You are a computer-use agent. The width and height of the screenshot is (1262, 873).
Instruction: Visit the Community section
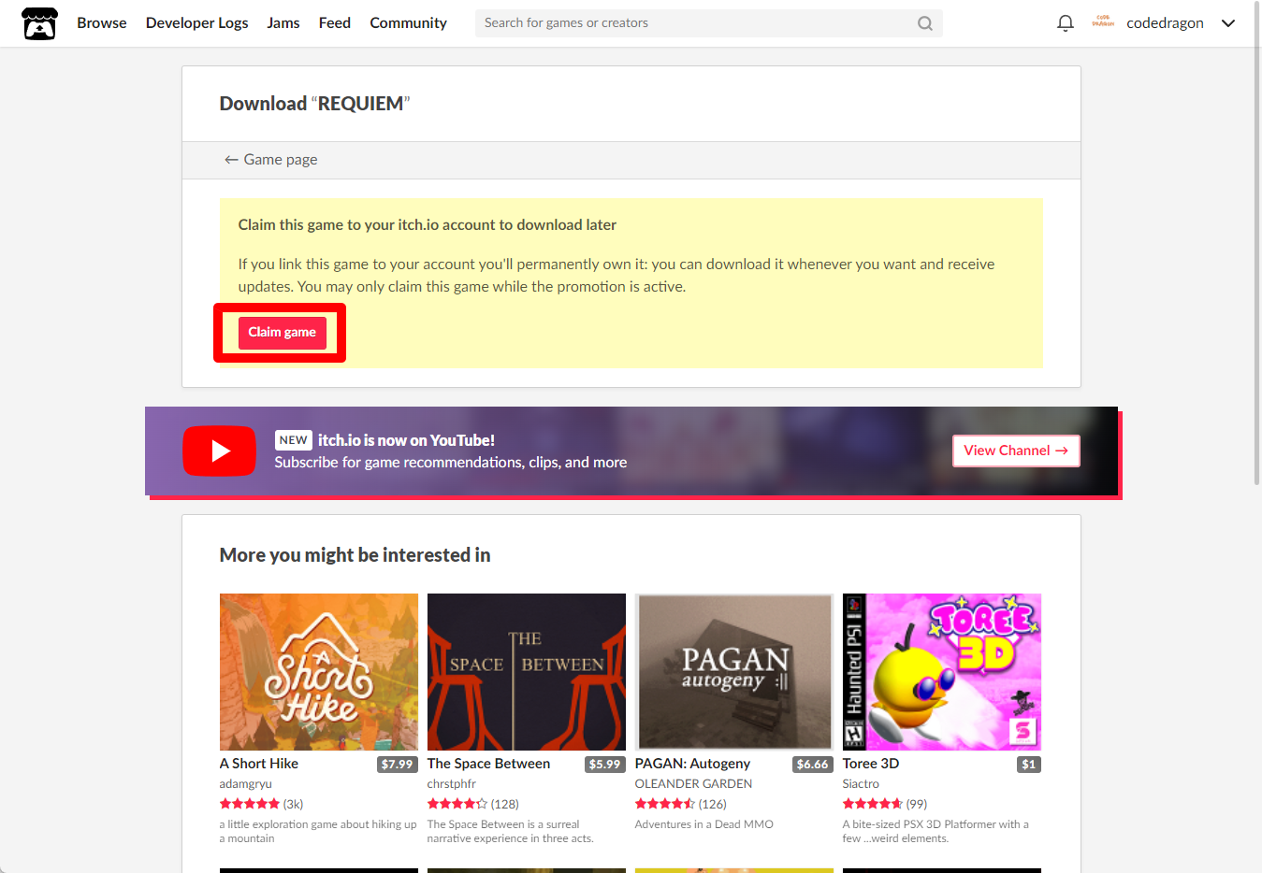[408, 23]
